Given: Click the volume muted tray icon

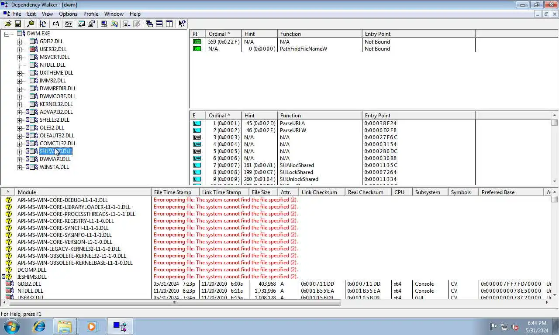Looking at the screenshot, I should point(515,327).
